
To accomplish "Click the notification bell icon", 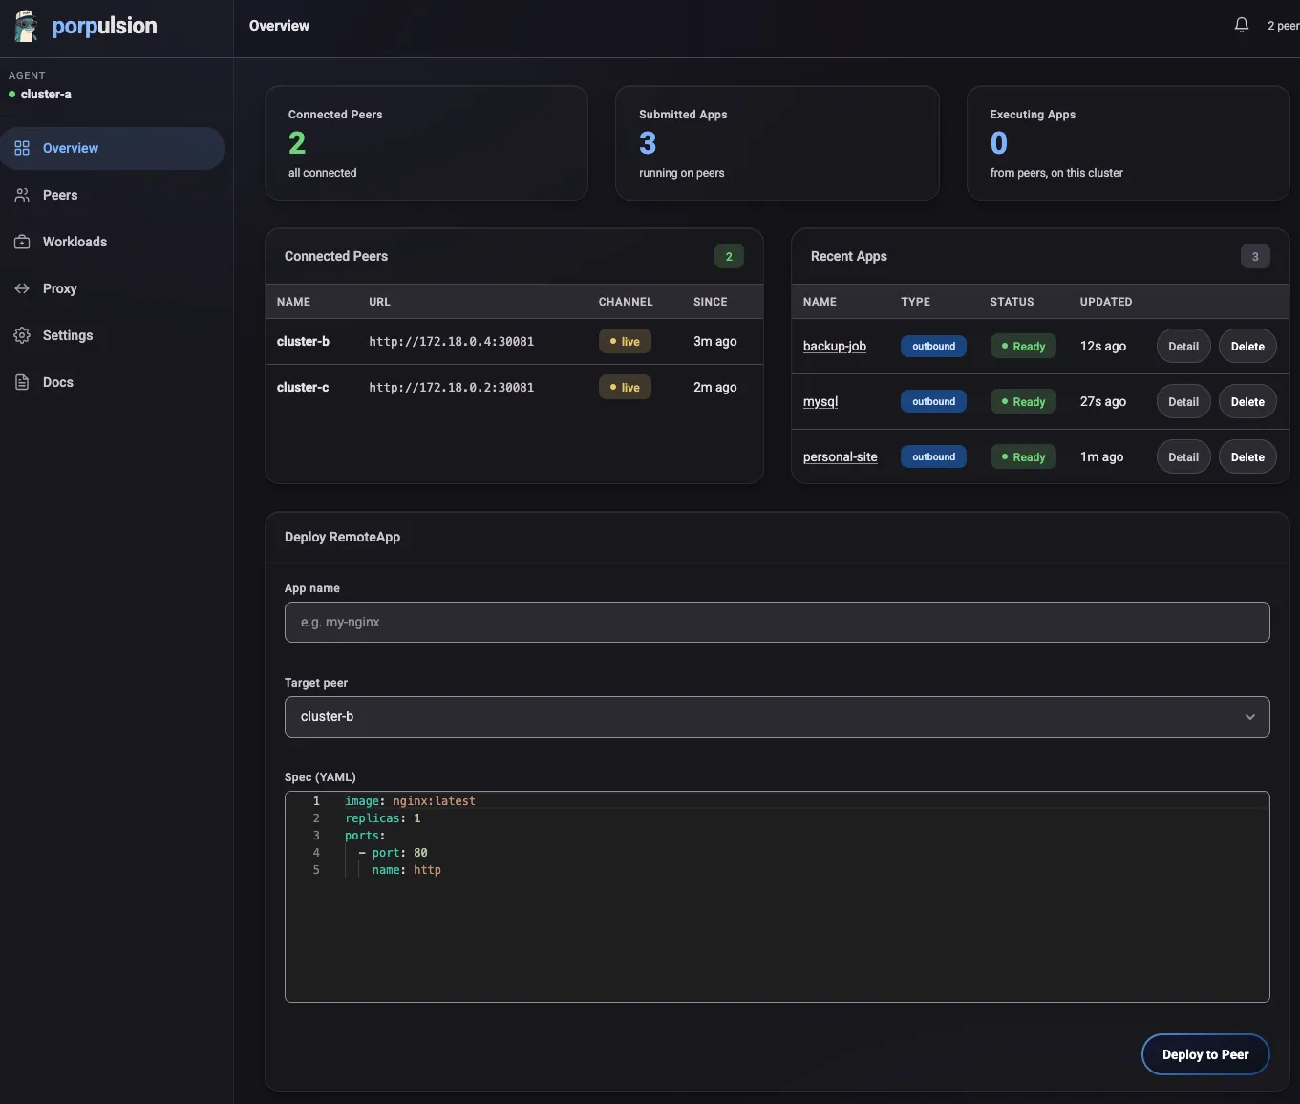I will (1241, 26).
